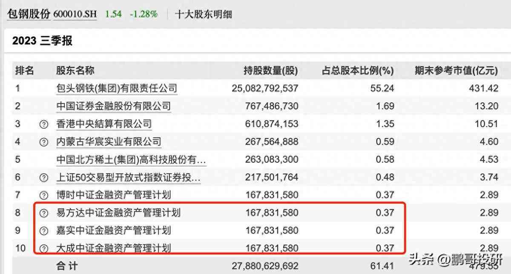The height and width of the screenshot is (274, 511).
Task: Open 中国北方稀土(集团)高科技 shareholder link
Action: pyautogui.click(x=131, y=160)
